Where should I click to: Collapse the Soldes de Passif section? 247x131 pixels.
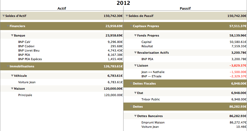point(127,16)
